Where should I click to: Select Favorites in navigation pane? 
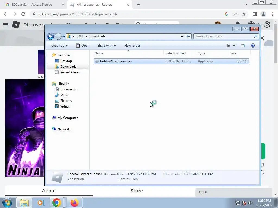click(61, 55)
